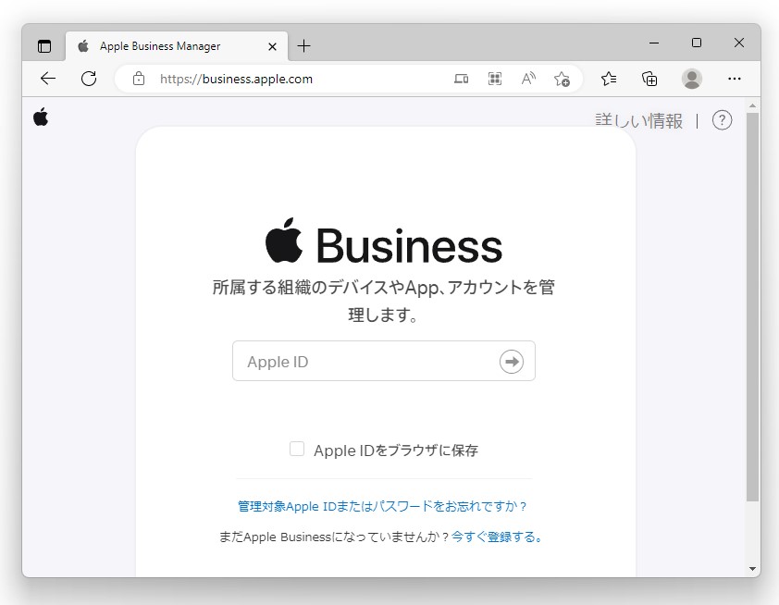Go back using the back arrow

tap(47, 79)
